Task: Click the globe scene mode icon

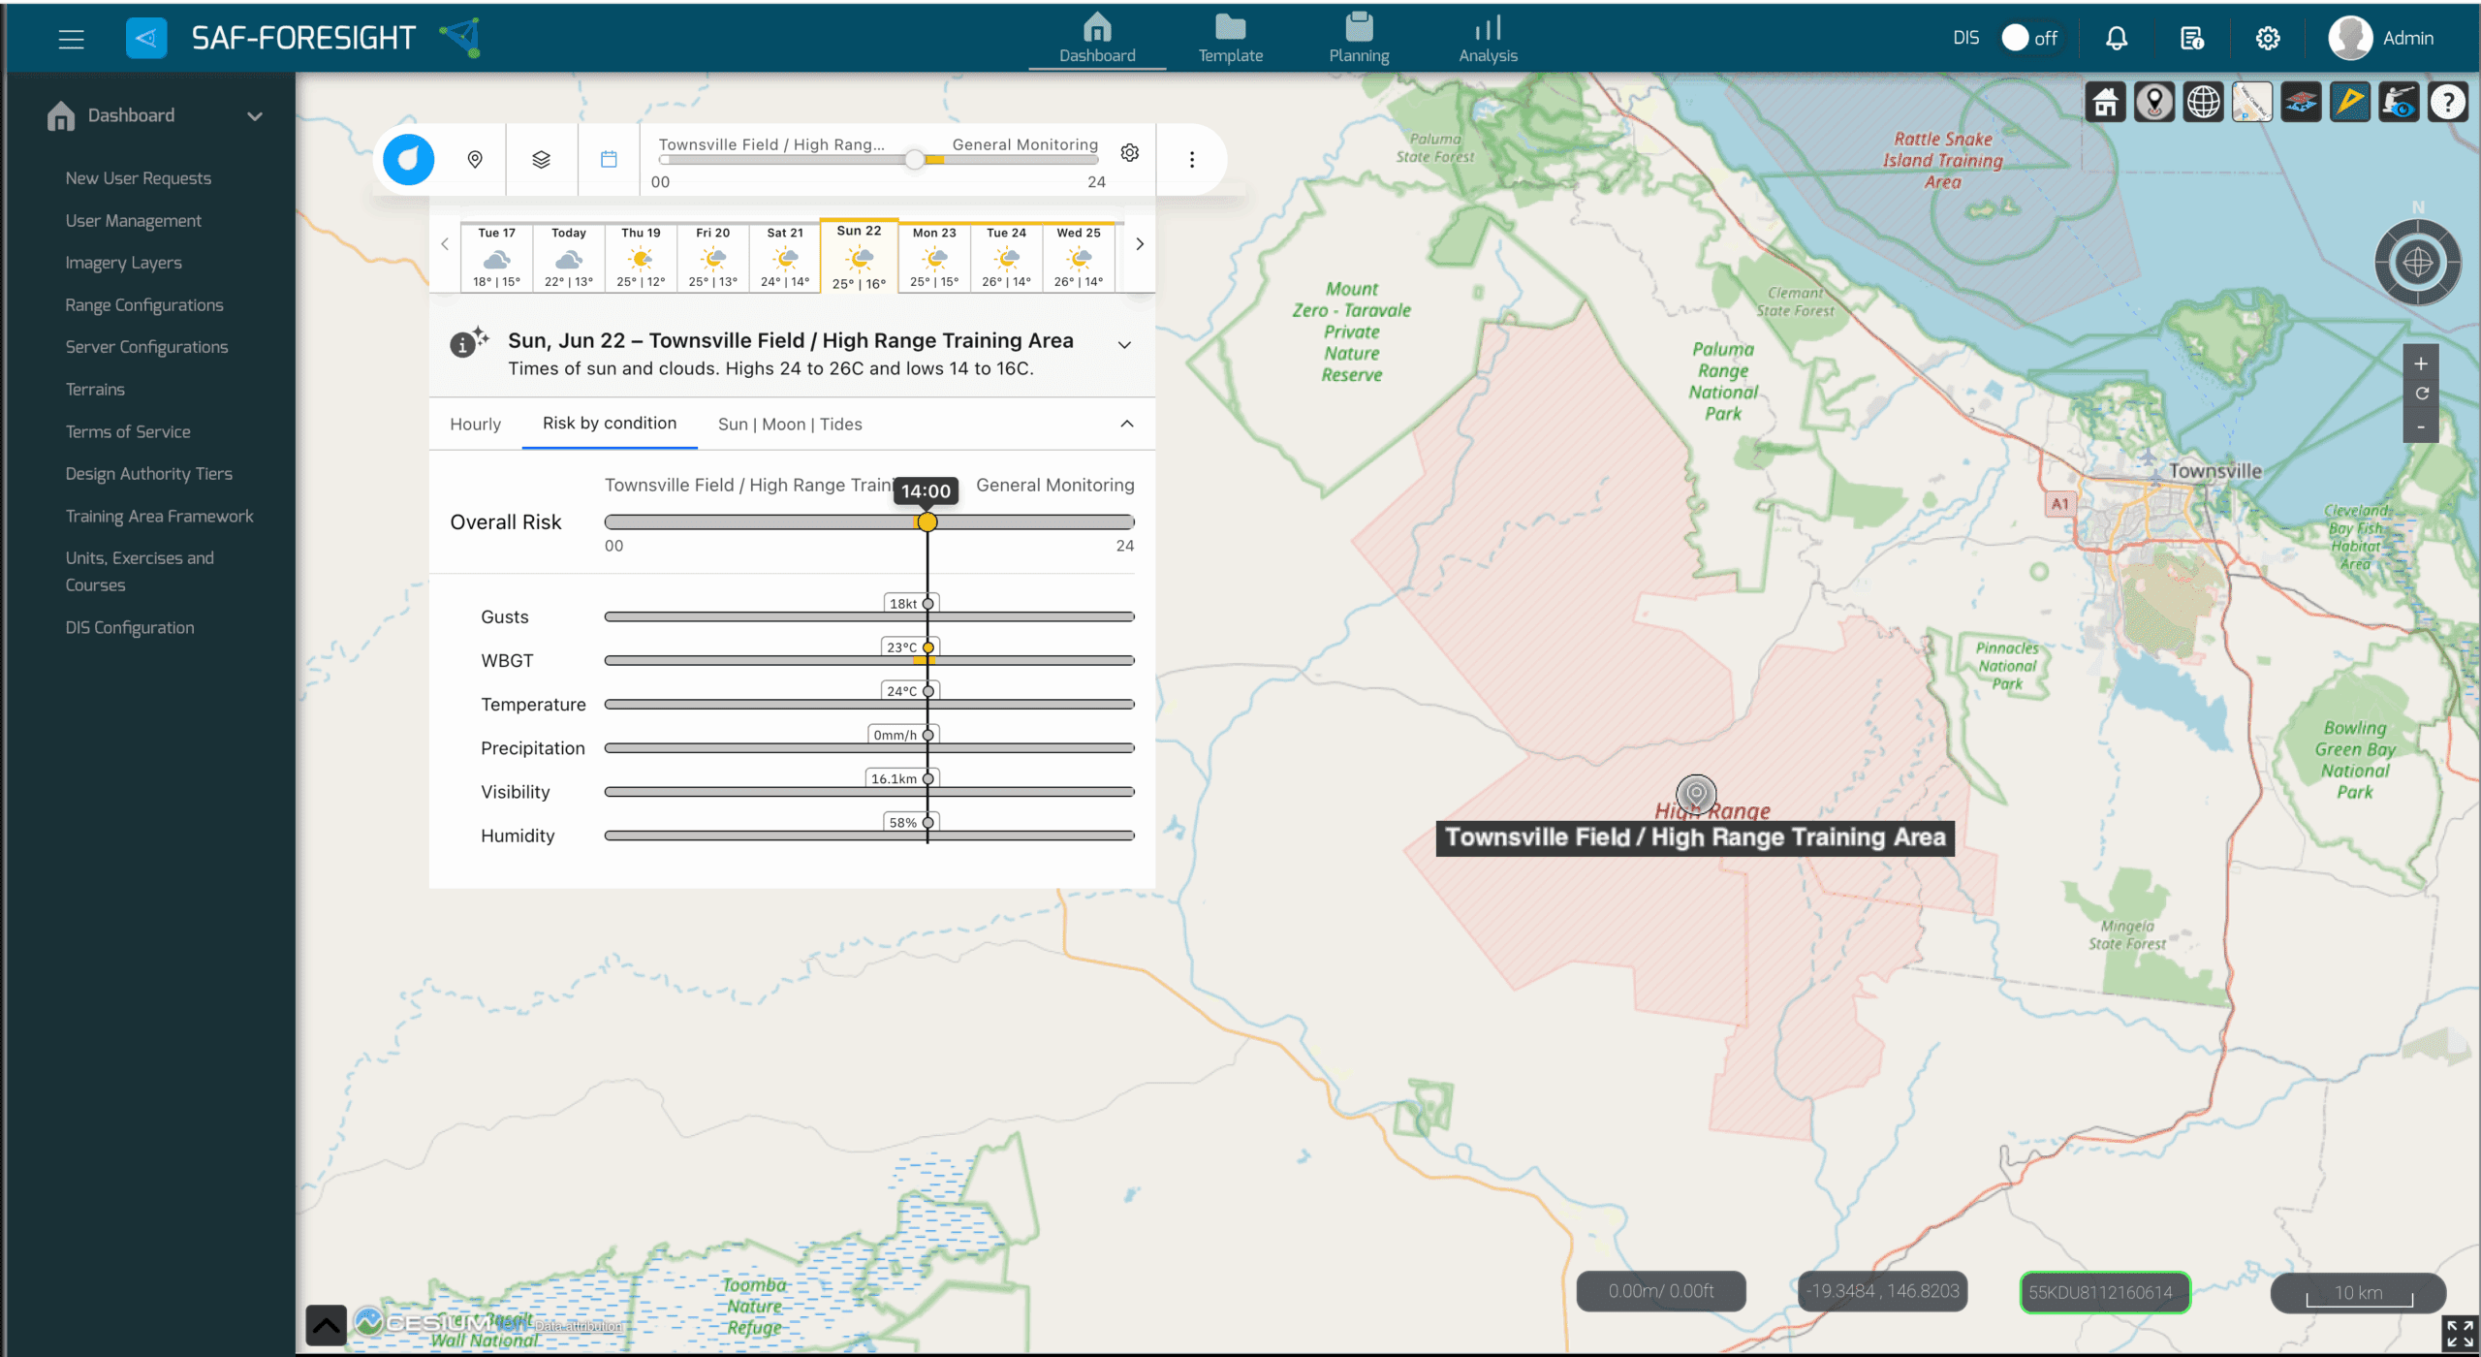Action: pyautogui.click(x=2203, y=102)
